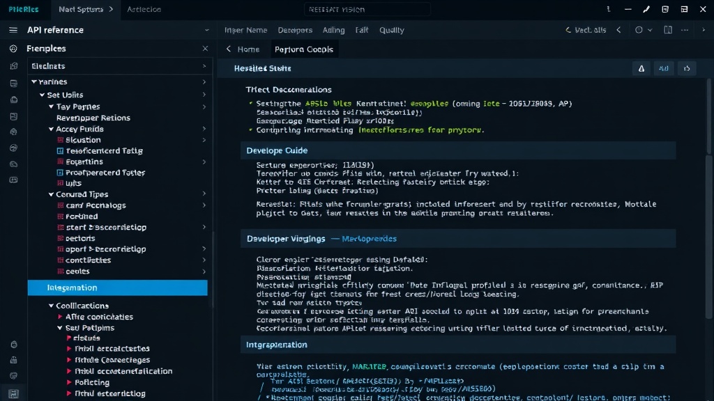714x401 pixels.
Task: Click the Vecl. alls back button
Action: click(586, 30)
